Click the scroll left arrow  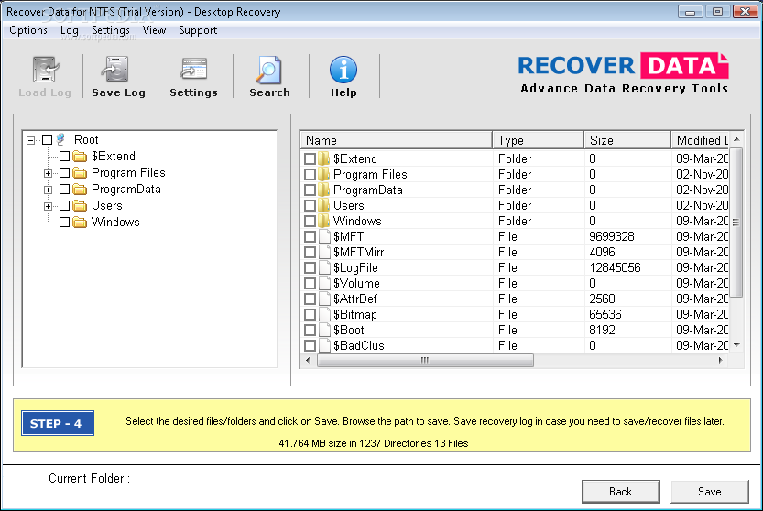coord(308,360)
